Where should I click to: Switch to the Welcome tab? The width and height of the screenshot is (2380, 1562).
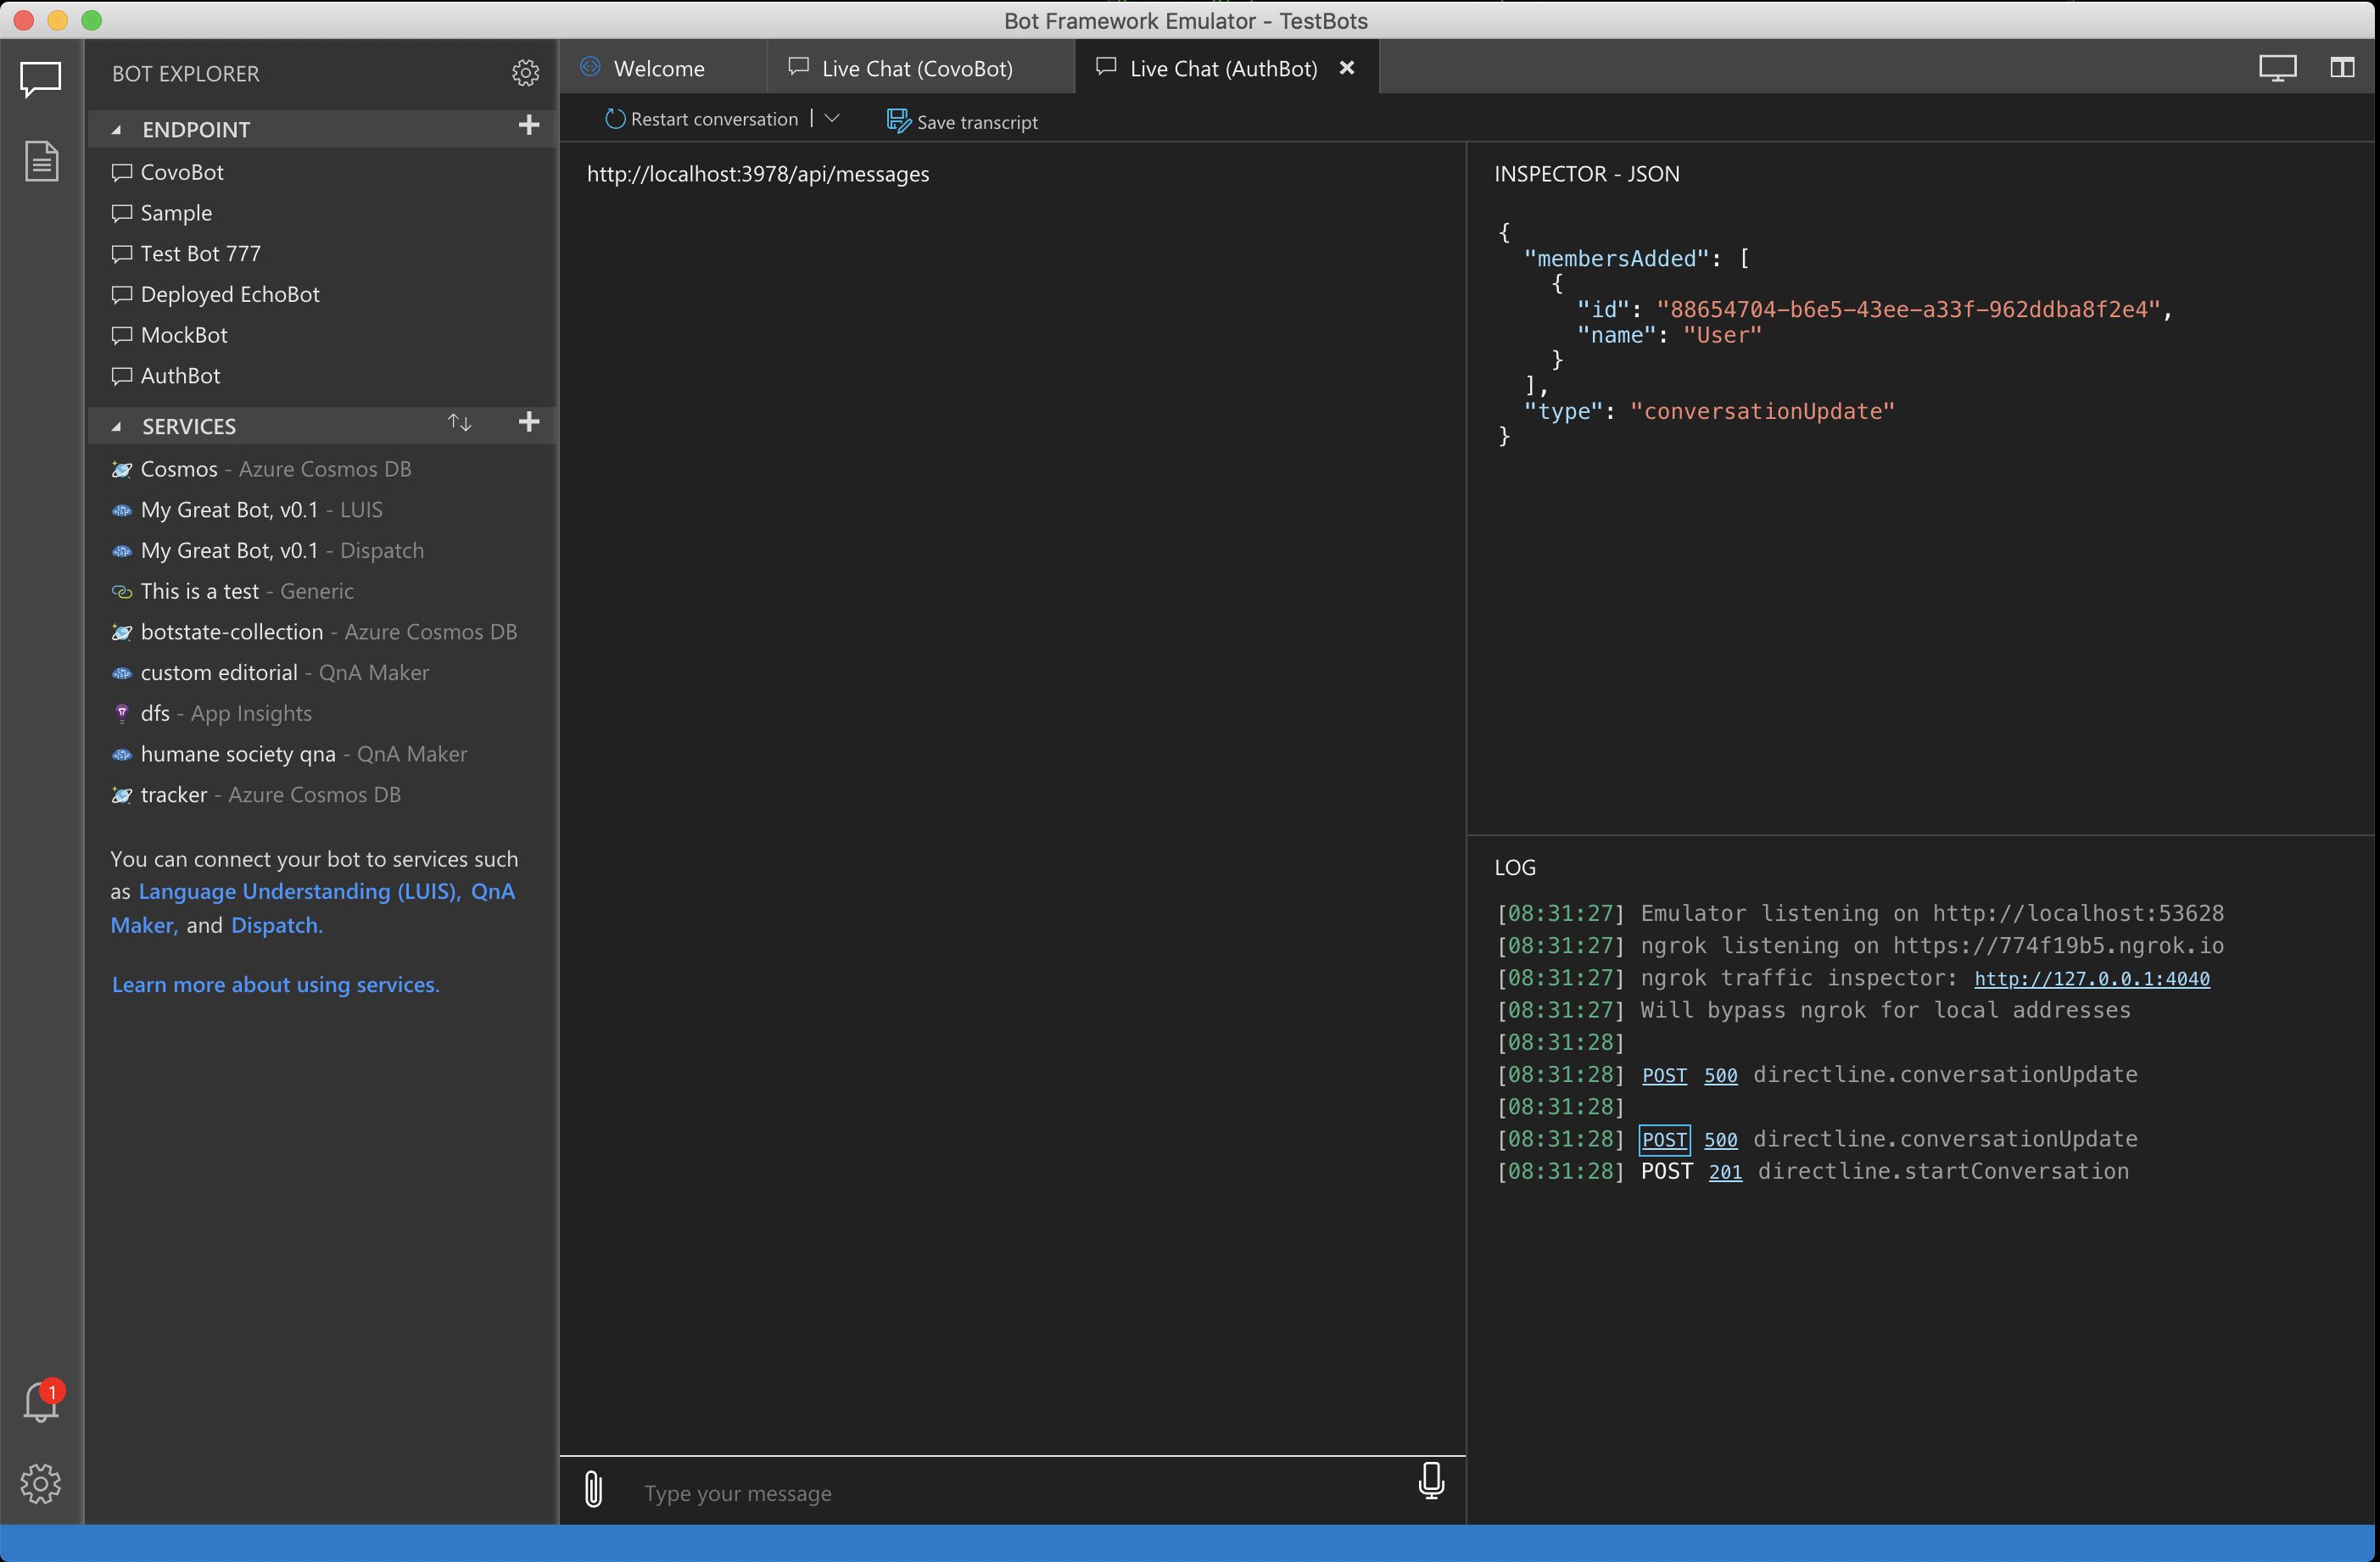point(660,67)
